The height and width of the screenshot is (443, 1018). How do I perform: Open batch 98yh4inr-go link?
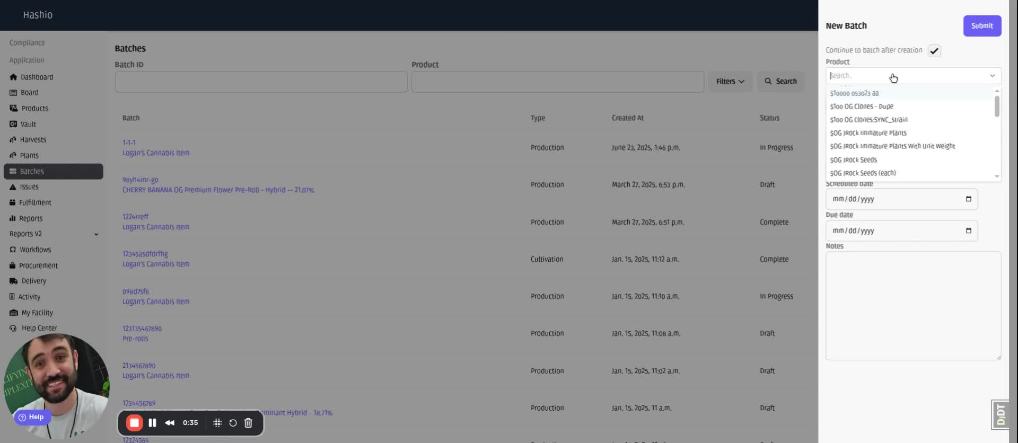point(140,180)
